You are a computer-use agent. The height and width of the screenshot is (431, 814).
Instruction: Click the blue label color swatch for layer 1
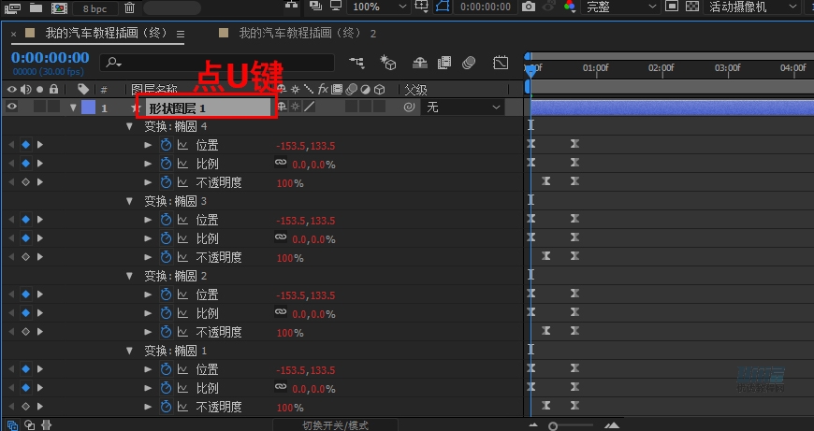click(x=88, y=108)
